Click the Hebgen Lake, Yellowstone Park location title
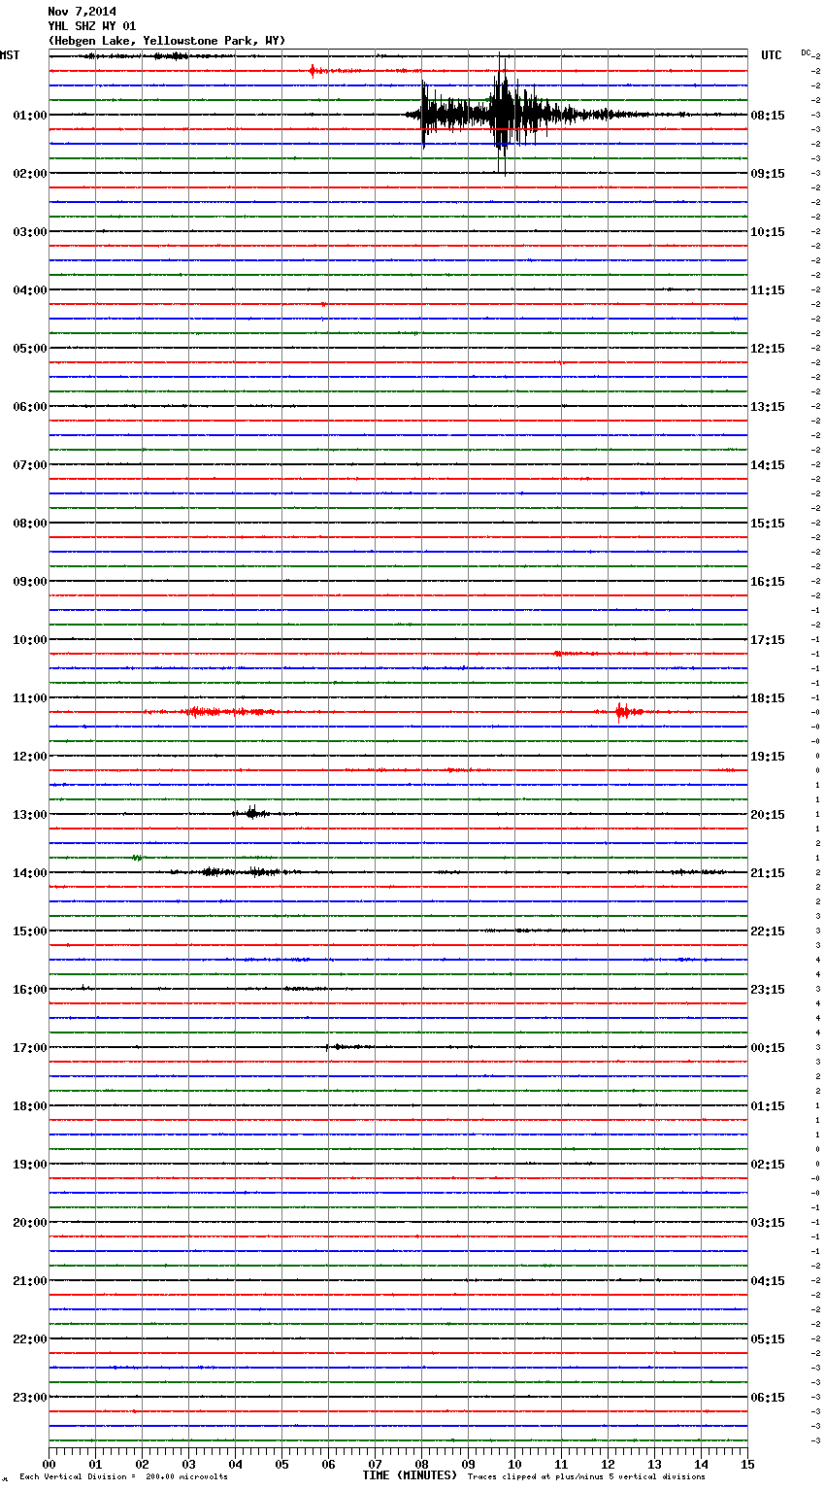 167,41
